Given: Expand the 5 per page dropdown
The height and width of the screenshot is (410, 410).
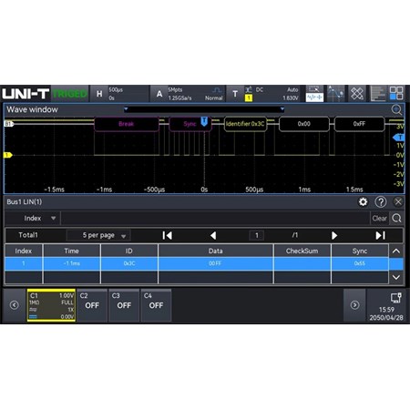Looking at the screenshot, I should click(98, 235).
